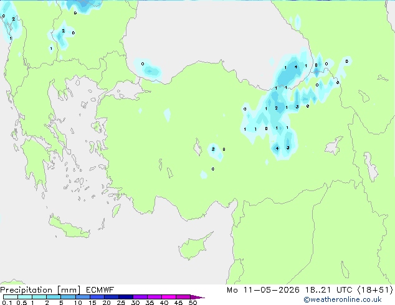Click the above-50 mm arrow tip of legend
Viewport: 395px width, 305px height.
(x=197, y=297)
